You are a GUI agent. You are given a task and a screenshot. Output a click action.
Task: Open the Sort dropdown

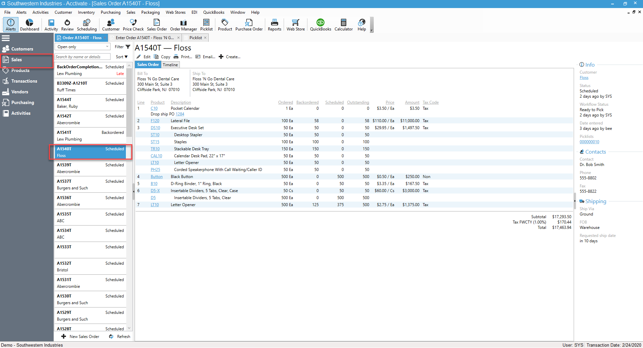[x=122, y=57]
